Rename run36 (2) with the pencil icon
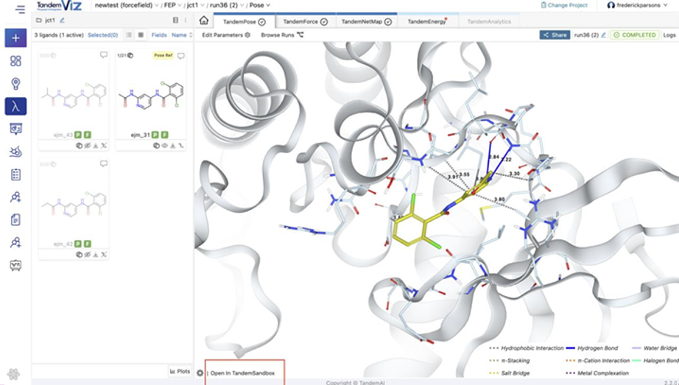The image size is (679, 385). [x=604, y=35]
